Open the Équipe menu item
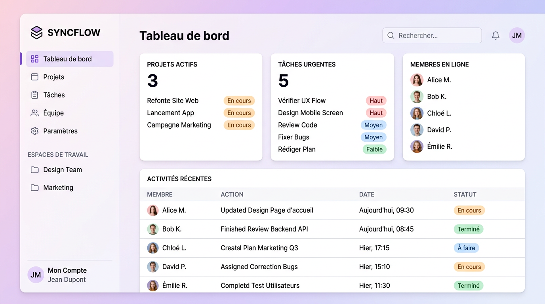The width and height of the screenshot is (545, 304). [x=70, y=113]
